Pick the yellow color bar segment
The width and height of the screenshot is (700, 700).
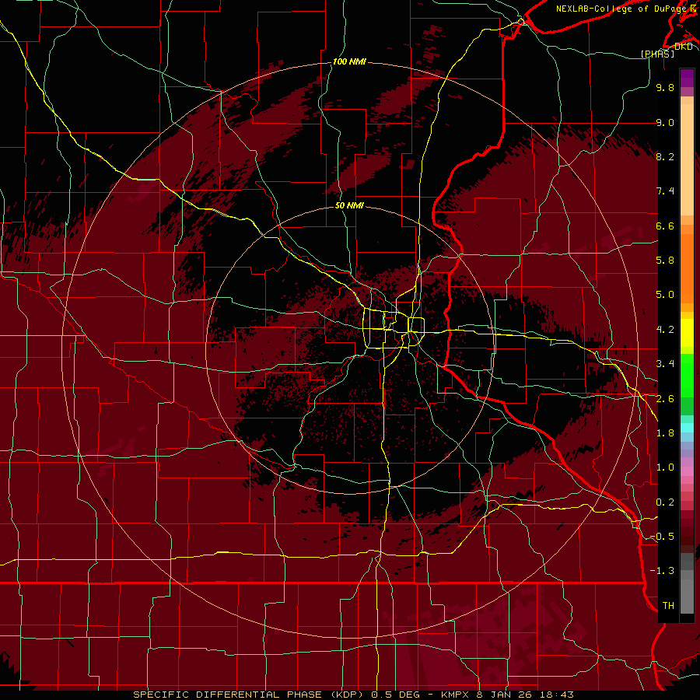pyautogui.click(x=687, y=333)
